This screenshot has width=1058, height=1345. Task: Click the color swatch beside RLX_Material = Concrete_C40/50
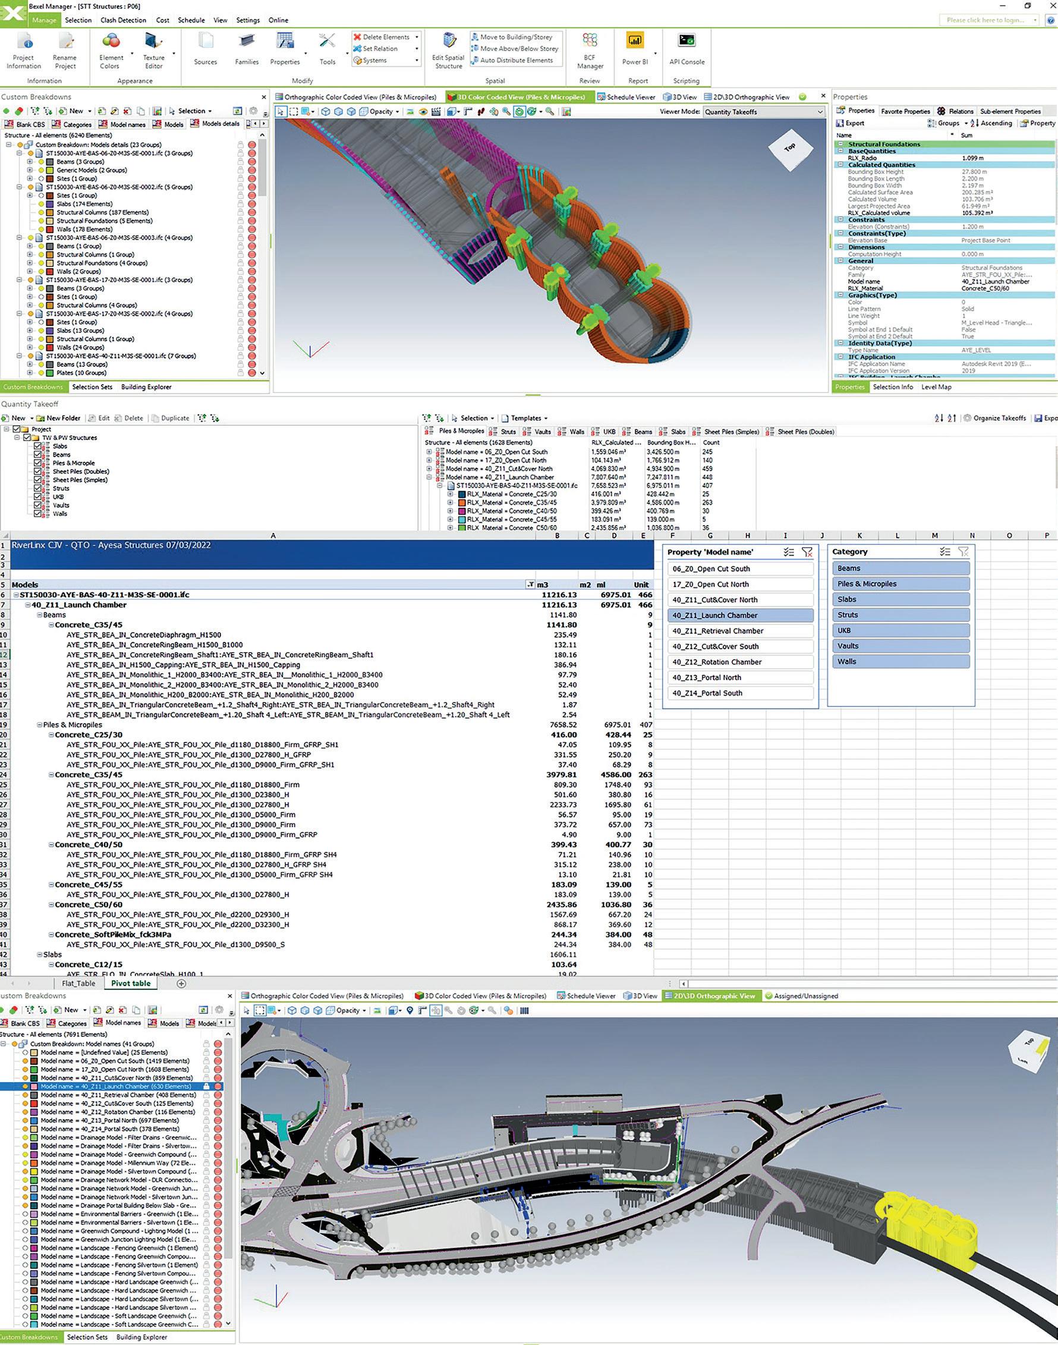461,511
